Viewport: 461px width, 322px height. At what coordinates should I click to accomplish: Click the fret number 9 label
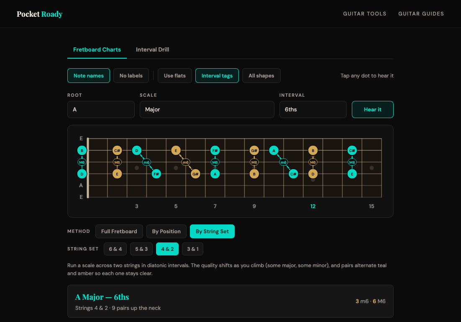pos(254,206)
